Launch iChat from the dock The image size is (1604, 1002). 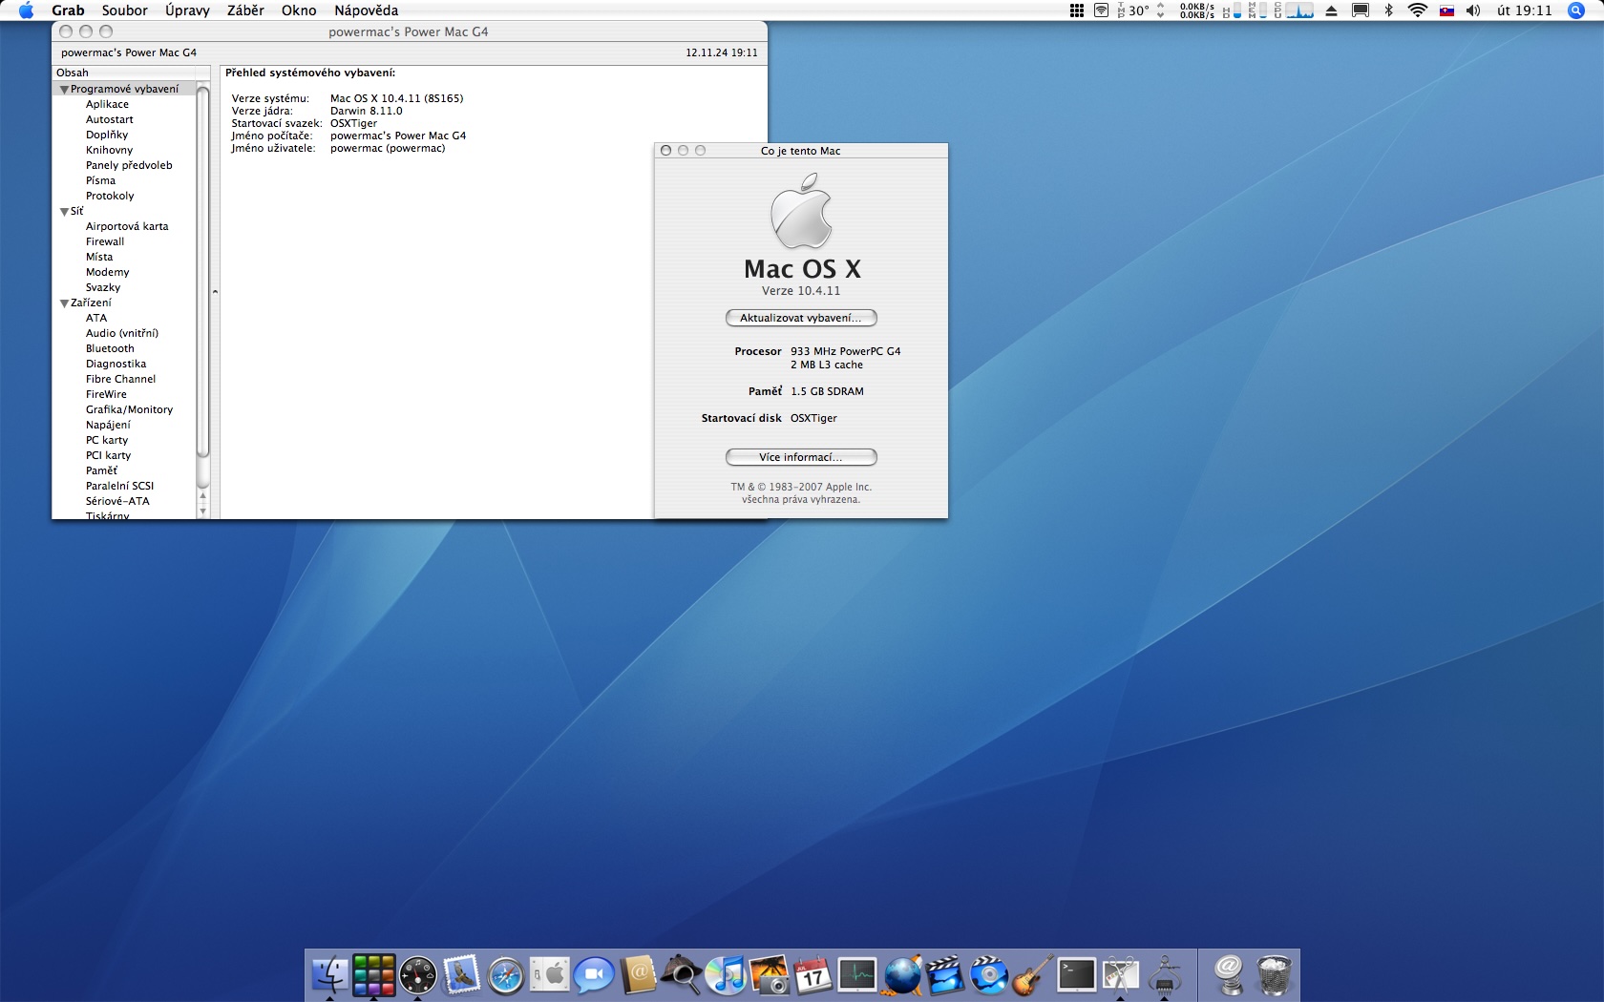(594, 975)
